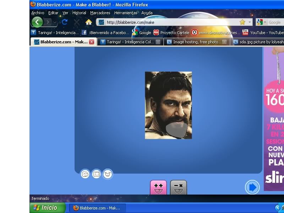This screenshot has width=284, height=213.
Task: Open the navigation history dropdown arrow
Action: [55, 22]
